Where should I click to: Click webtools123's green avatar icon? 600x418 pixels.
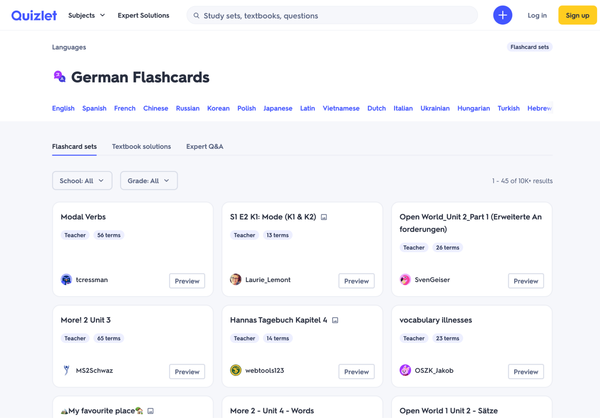point(236,370)
